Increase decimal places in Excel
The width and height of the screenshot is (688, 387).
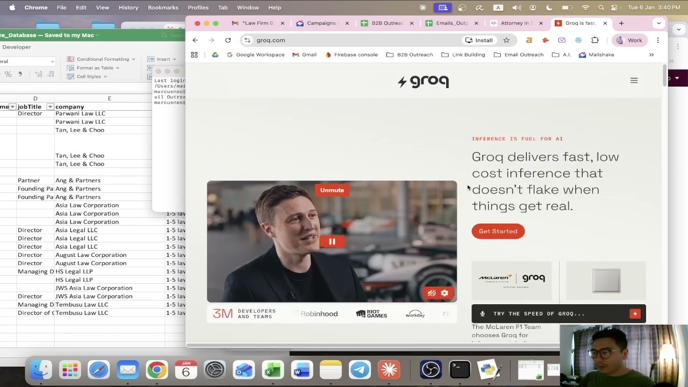tap(39, 74)
